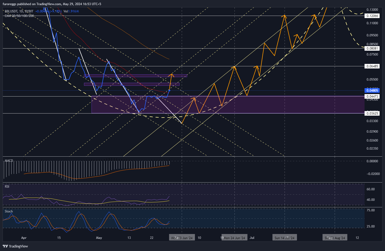Click the 0.08081 price line label
The width and height of the screenshot is (385, 251).
[x=372, y=49]
